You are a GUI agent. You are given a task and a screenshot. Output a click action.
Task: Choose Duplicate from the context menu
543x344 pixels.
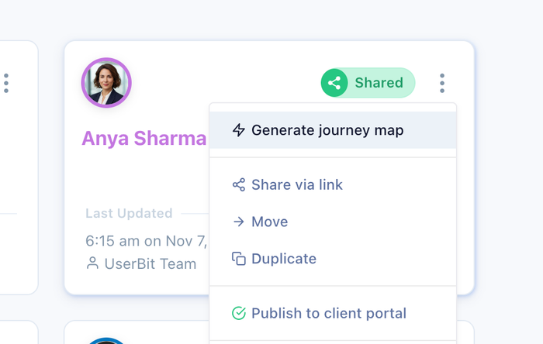pyautogui.click(x=284, y=259)
